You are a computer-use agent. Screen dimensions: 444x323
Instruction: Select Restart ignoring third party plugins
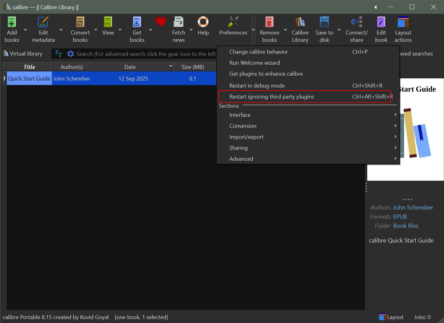[308, 97]
